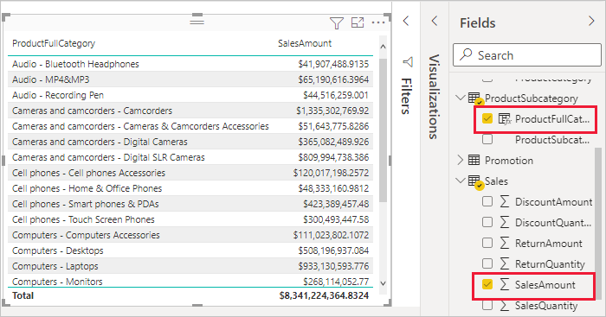606x317 pixels.
Task: Click the Sales table icon
Action: click(x=474, y=181)
